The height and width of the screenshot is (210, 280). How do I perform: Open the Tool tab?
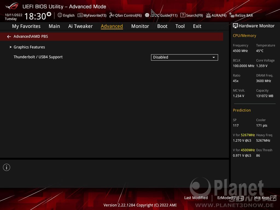(x=180, y=26)
